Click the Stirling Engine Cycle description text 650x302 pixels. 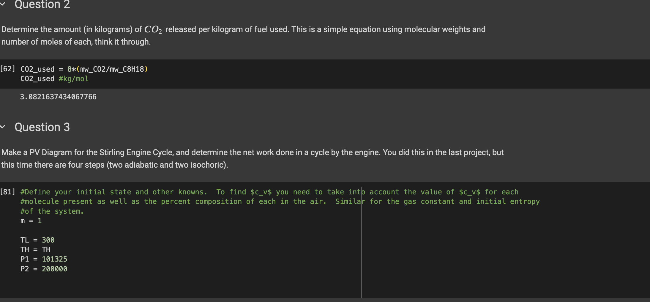click(253, 158)
